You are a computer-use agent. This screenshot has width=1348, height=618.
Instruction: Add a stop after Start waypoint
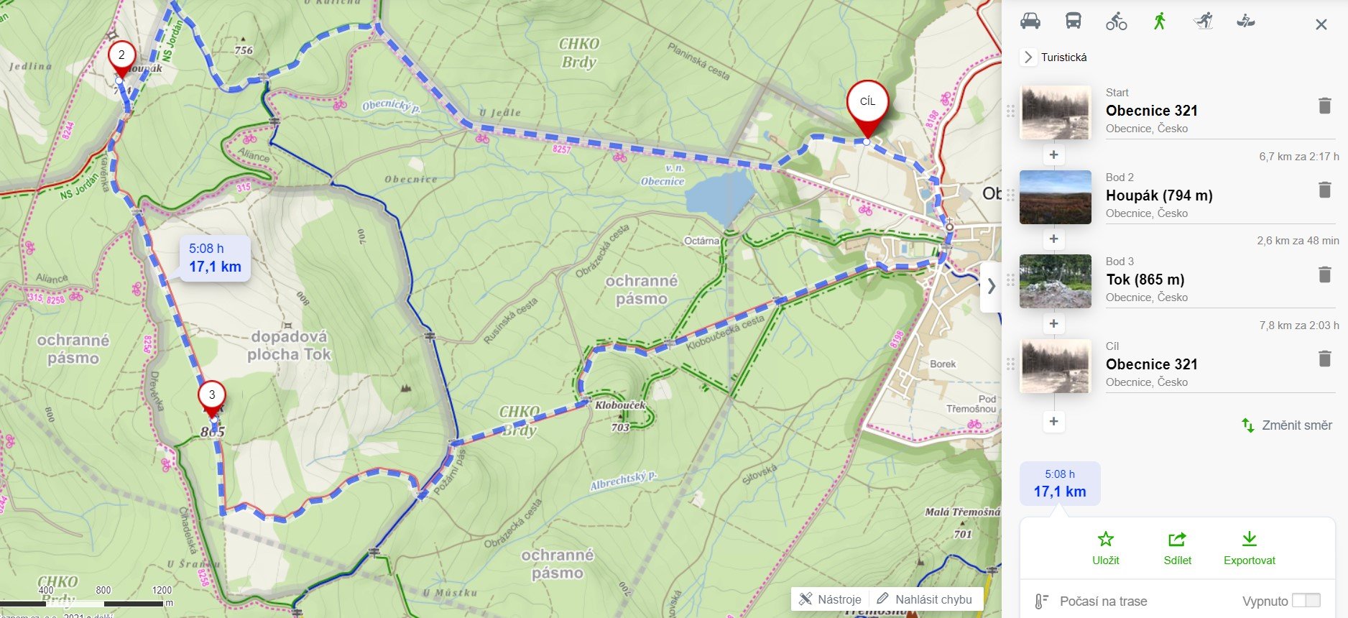click(1053, 154)
